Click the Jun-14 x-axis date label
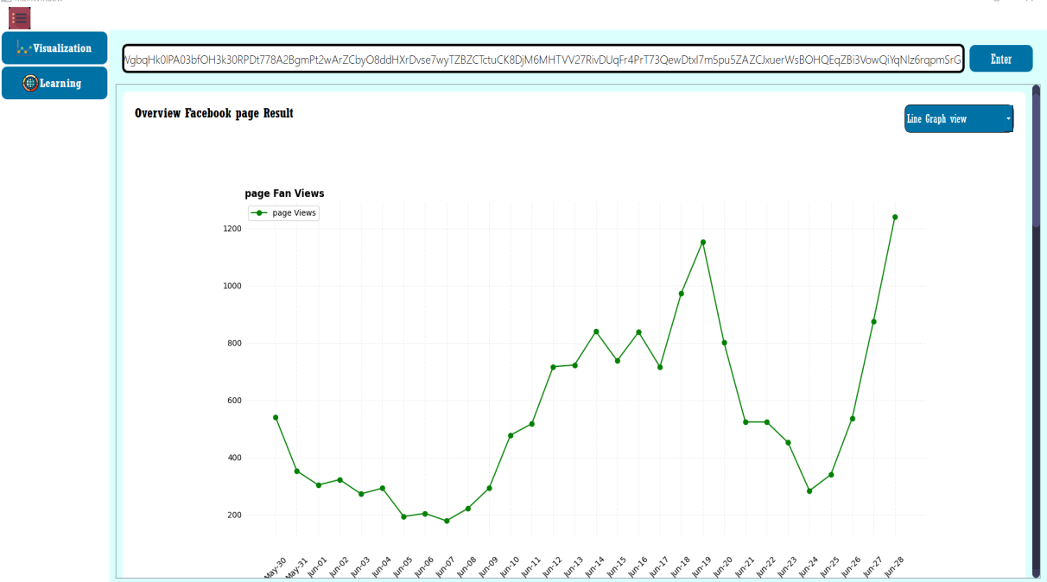This screenshot has width=1047, height=582. point(593,566)
